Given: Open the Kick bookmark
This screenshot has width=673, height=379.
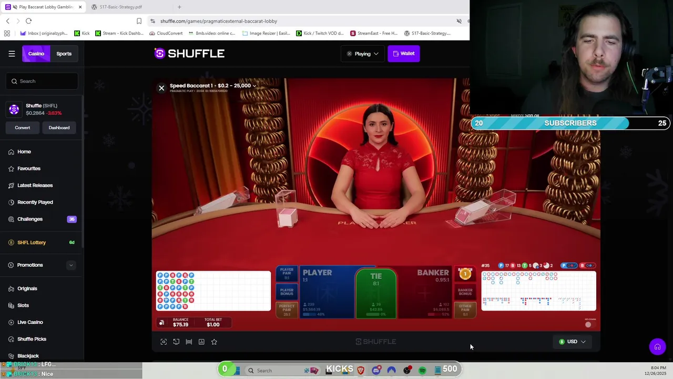Looking at the screenshot, I should click(81, 33).
